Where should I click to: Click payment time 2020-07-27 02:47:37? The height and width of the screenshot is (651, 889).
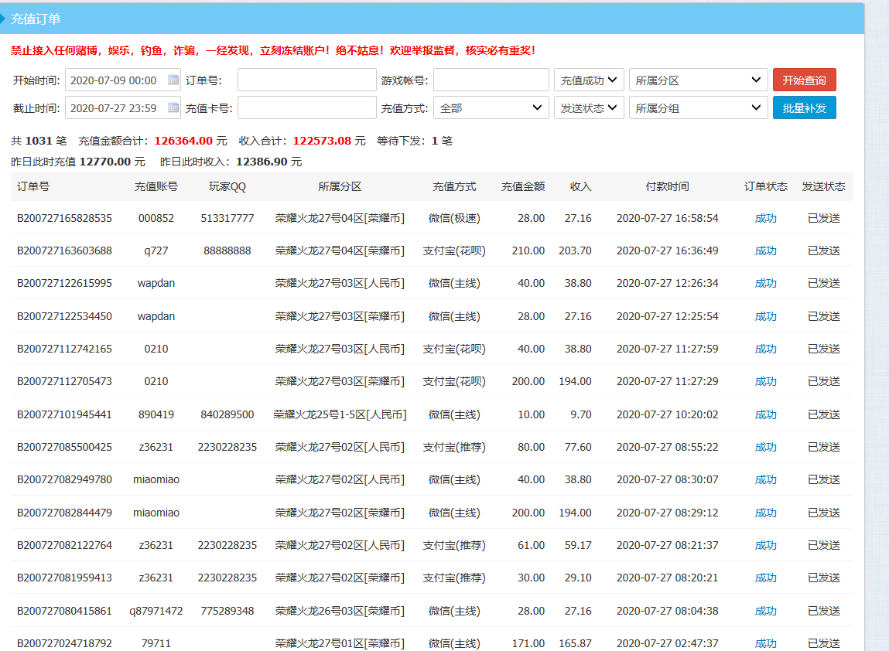[667, 643]
